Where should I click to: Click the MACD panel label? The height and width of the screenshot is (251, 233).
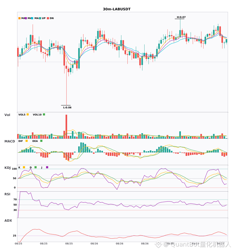(9, 141)
